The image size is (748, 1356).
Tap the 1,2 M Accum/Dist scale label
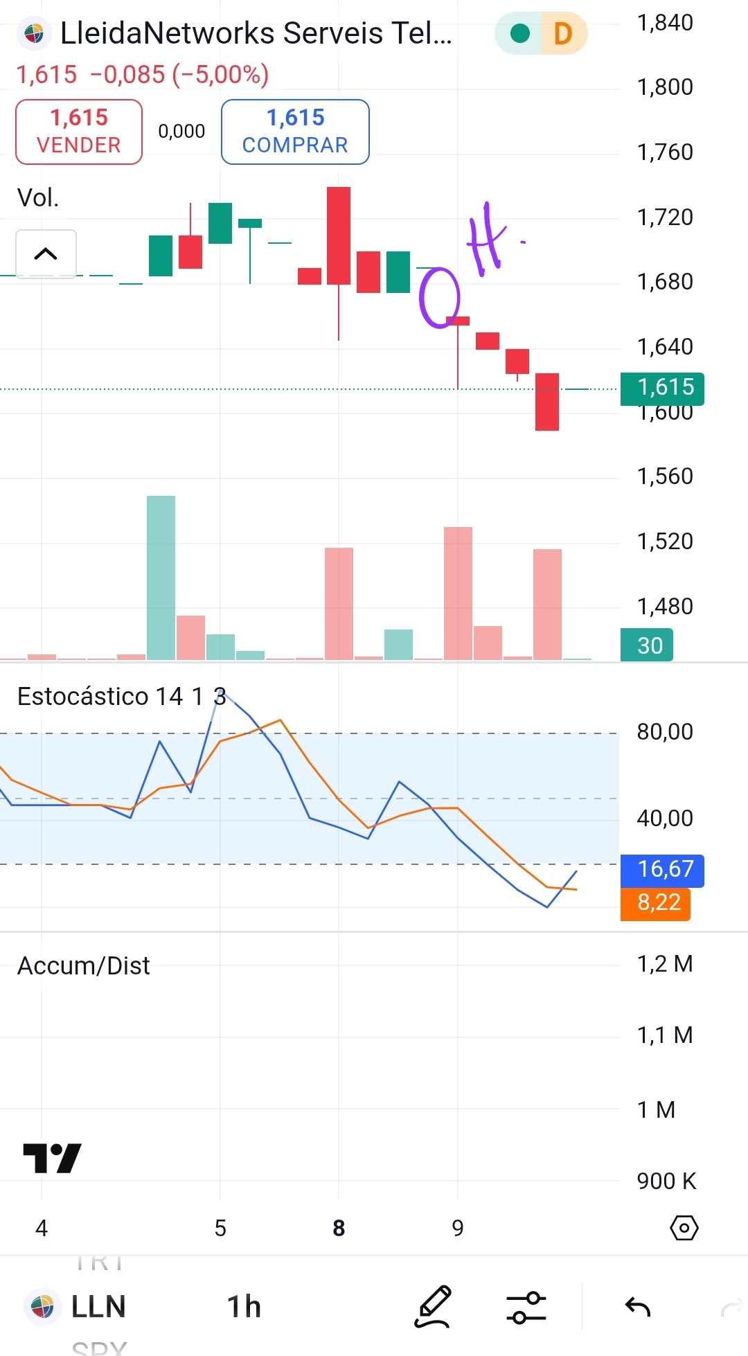coord(665,964)
